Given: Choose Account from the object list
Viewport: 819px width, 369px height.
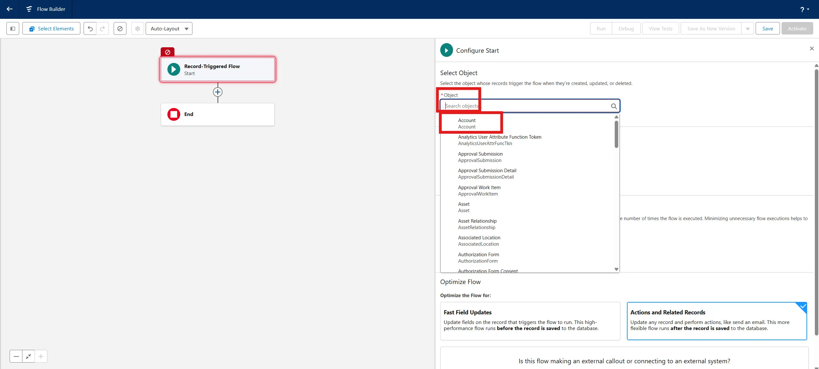Looking at the screenshot, I should tap(466, 123).
